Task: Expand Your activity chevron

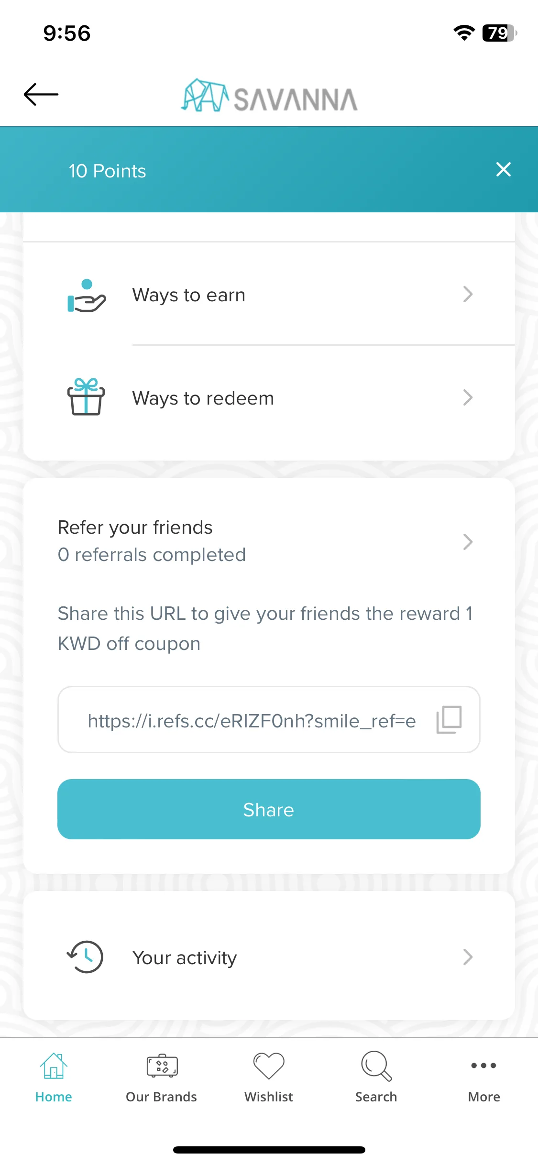Action: 468,957
